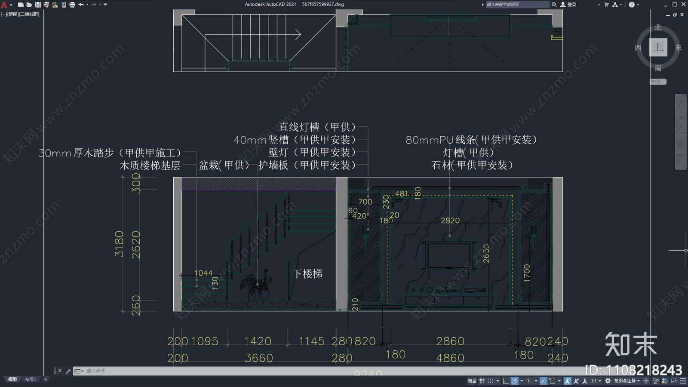This screenshot has width=688, height=387.
Task: Toggle snap mode in status bar
Action: [x=491, y=381]
